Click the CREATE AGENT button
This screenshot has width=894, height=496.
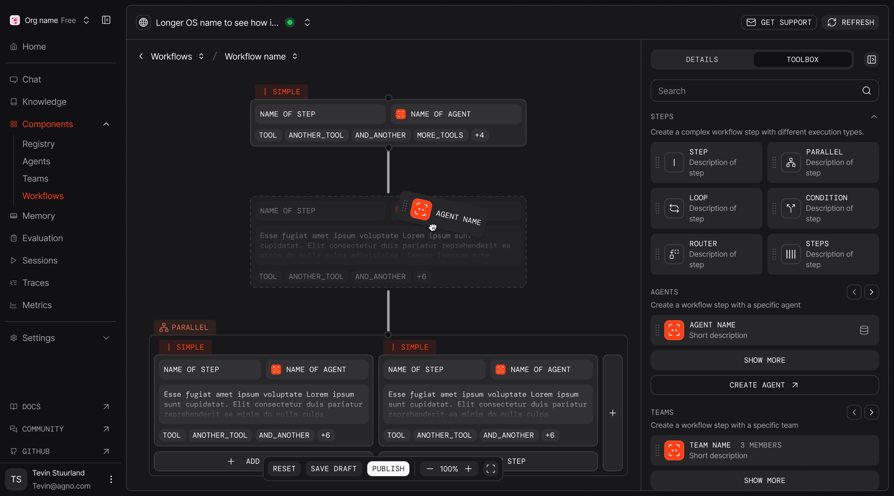tap(764, 385)
